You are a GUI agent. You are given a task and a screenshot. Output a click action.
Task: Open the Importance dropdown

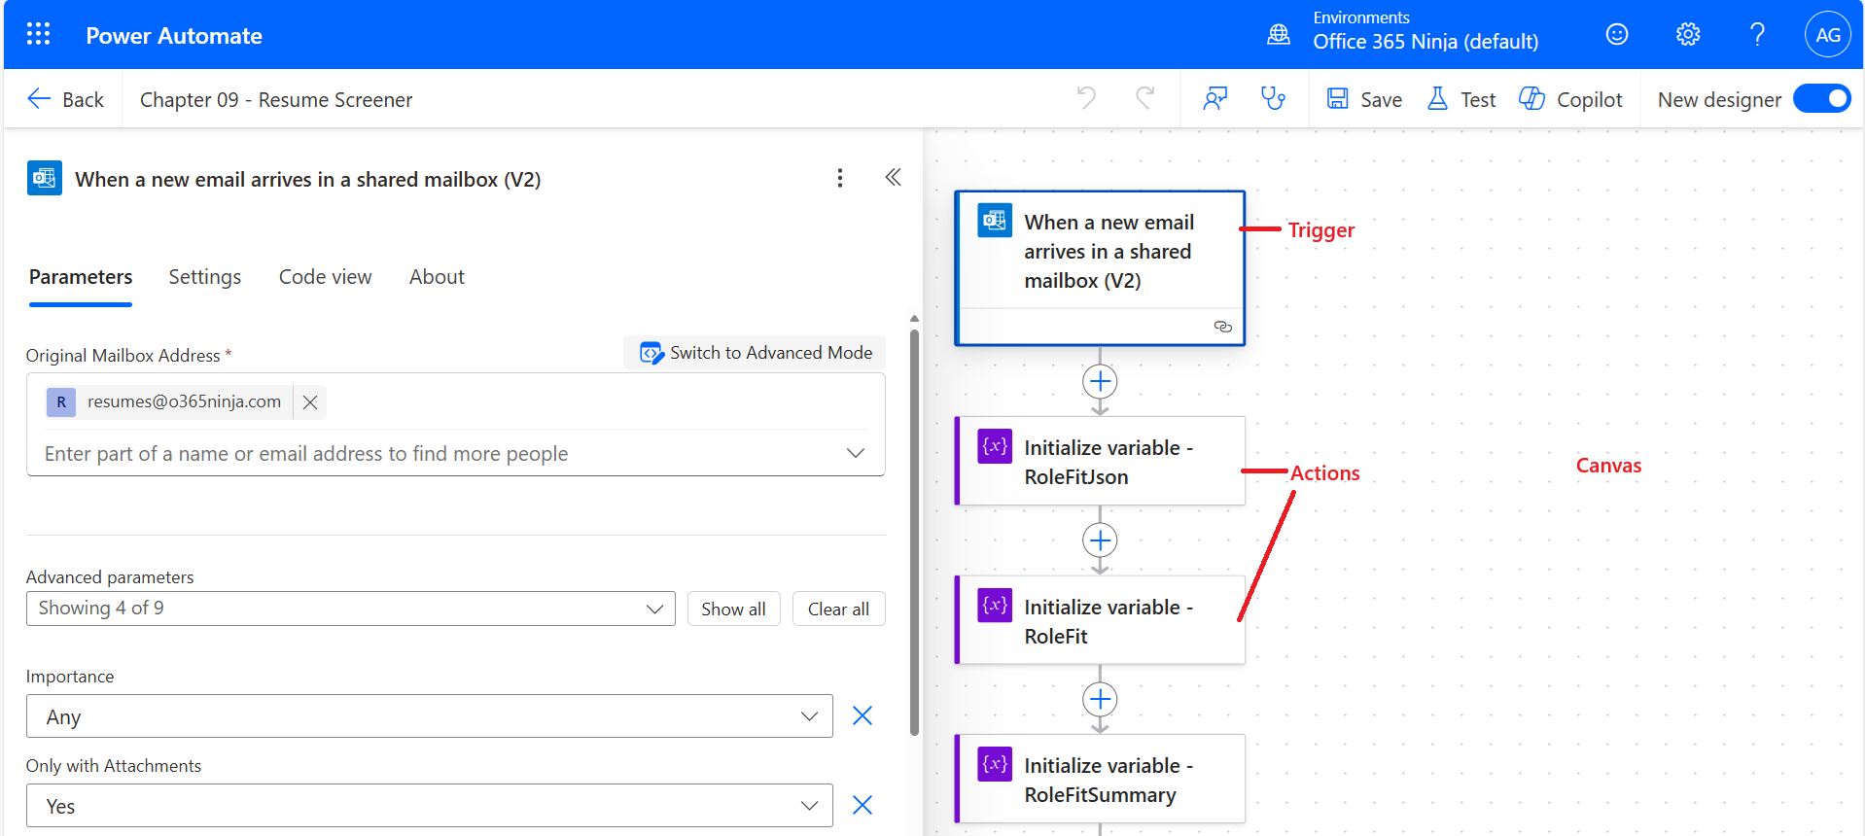[x=430, y=716]
